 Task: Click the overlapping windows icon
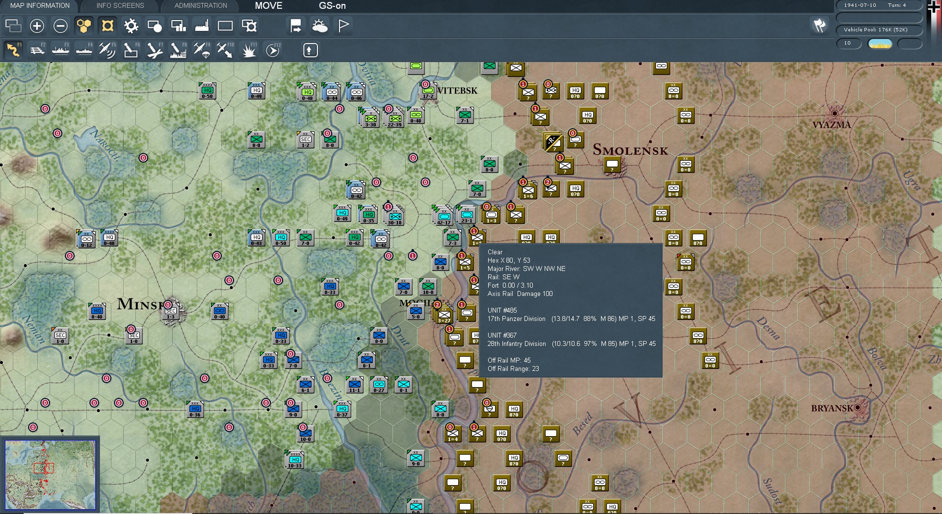pyautogui.click(x=13, y=26)
